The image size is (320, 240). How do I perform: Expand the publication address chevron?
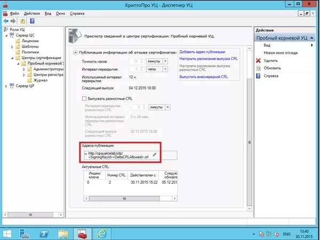click(x=86, y=153)
